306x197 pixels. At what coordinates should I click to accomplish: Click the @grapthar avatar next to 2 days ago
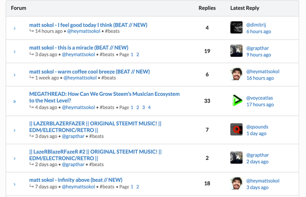(236, 158)
